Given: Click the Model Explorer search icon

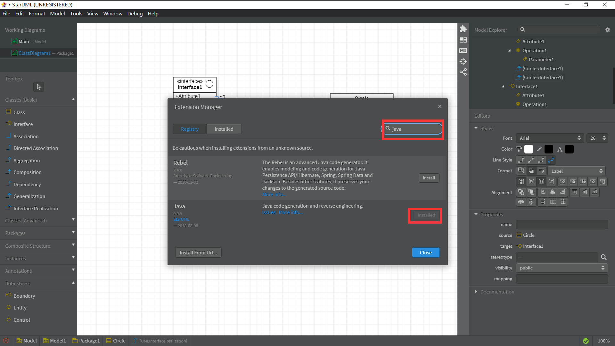Looking at the screenshot, I should click(x=523, y=29).
